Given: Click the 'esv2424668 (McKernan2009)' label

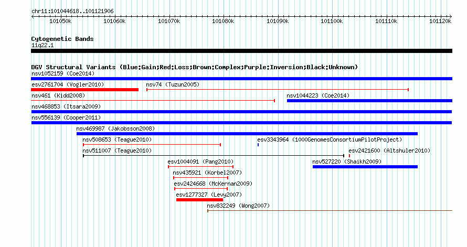Looking at the screenshot, I should 213,184.
